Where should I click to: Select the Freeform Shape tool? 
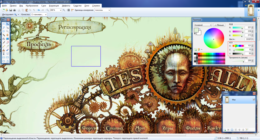click(x=8, y=61)
